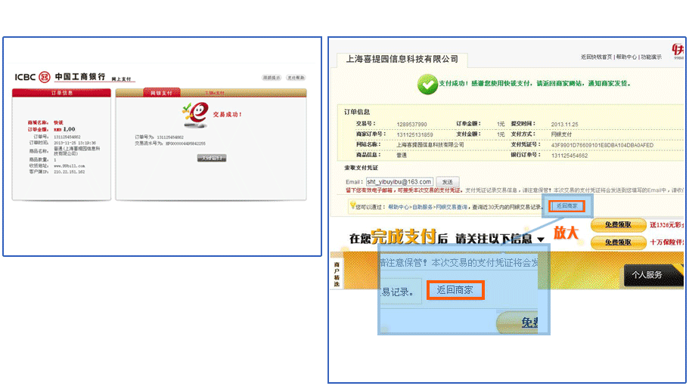Click the 99bill logo in top-right corner
The height and width of the screenshot is (389, 689).
pos(678,49)
